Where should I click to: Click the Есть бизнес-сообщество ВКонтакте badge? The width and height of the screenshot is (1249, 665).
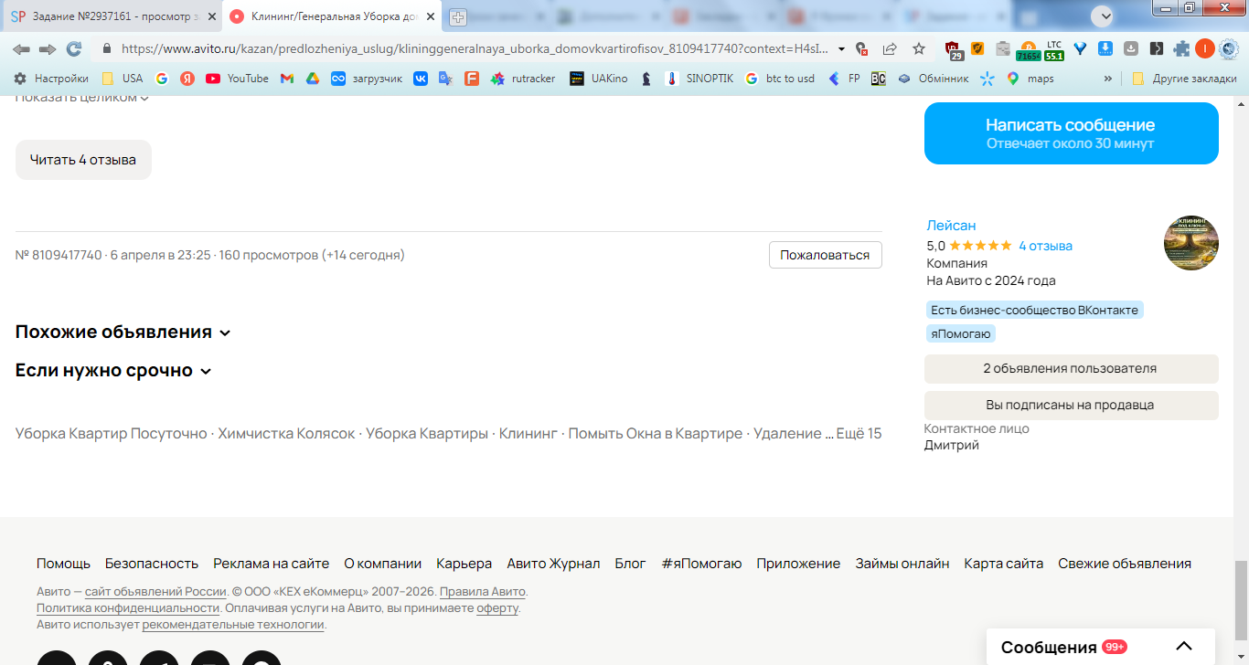(1035, 311)
